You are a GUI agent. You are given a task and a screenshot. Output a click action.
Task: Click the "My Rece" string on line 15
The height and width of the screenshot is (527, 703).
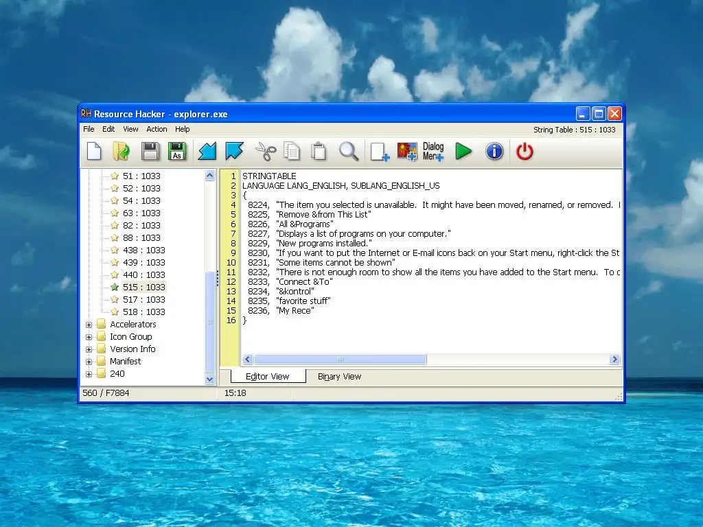click(x=295, y=311)
